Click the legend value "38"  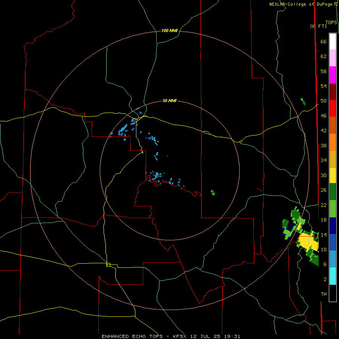point(324,145)
